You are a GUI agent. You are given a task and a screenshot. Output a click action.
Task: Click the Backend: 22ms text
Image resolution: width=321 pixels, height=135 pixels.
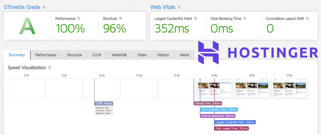click(x=103, y=113)
